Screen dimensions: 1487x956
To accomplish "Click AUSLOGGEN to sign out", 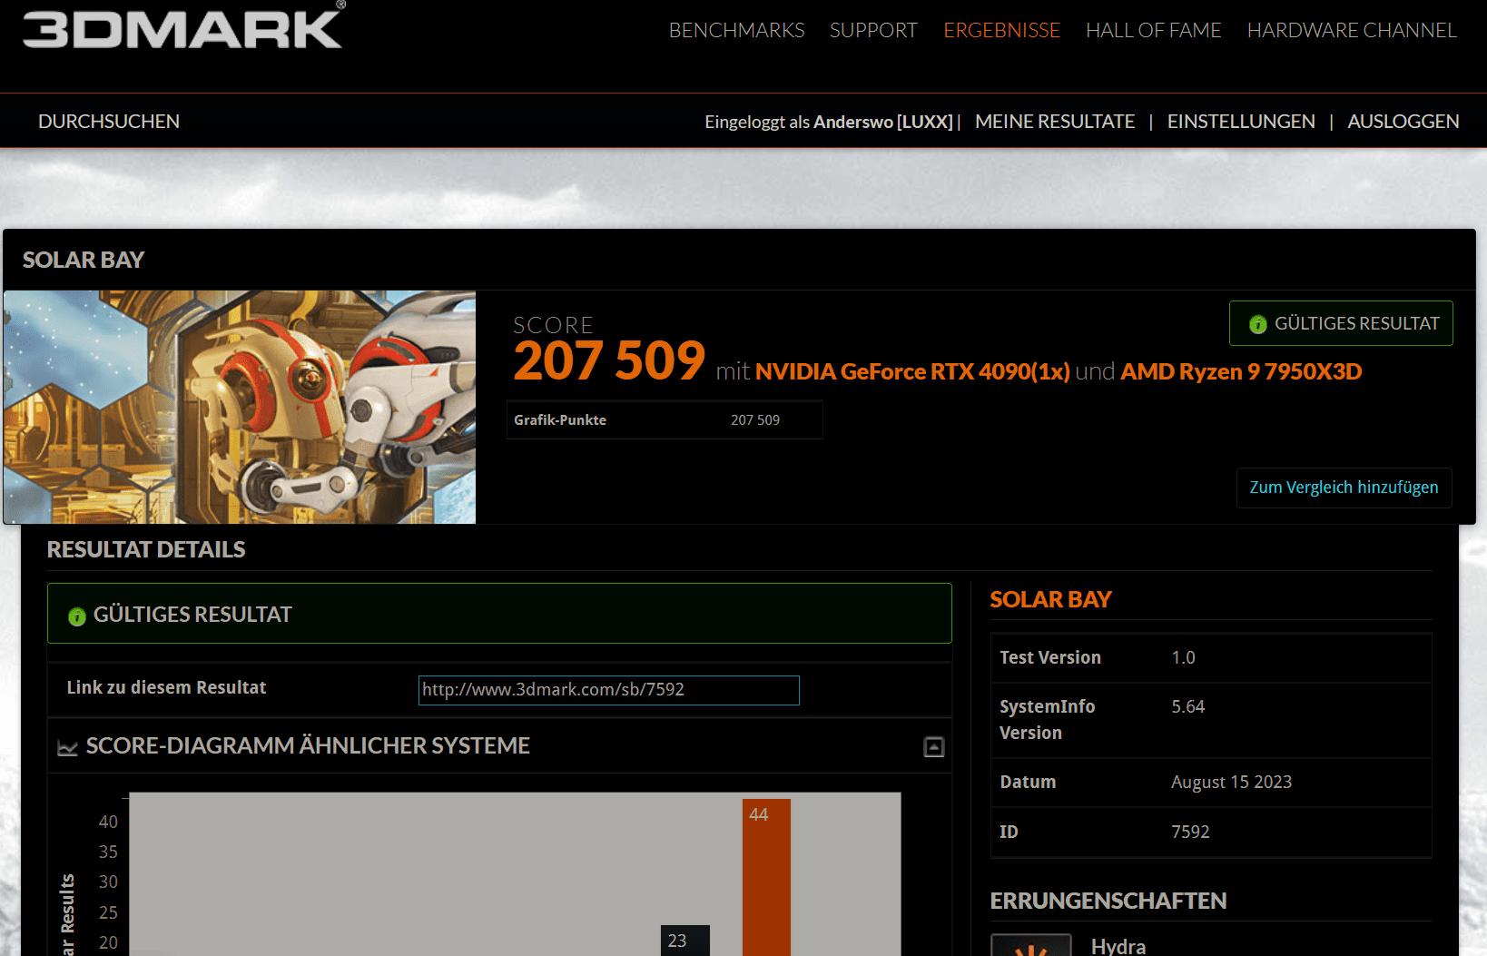I will click(1403, 121).
